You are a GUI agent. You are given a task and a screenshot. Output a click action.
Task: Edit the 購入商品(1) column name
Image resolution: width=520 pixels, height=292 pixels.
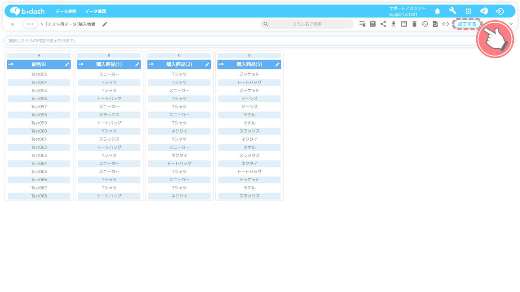pyautogui.click(x=137, y=64)
